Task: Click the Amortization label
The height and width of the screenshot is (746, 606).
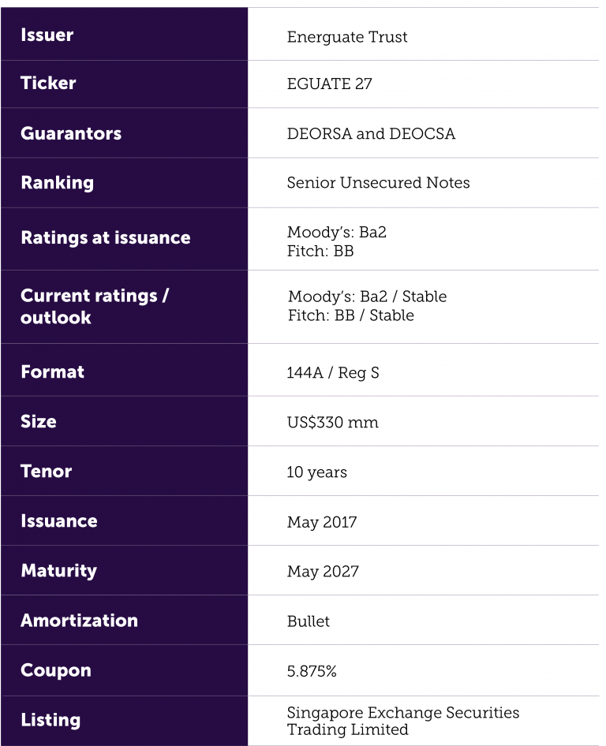Action: click(x=79, y=621)
